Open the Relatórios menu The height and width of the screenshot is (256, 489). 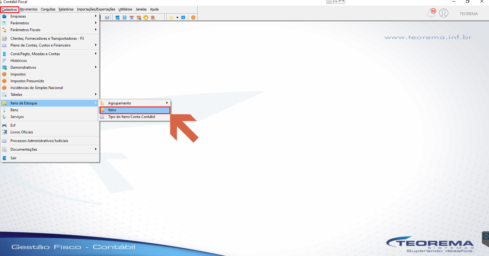pyautogui.click(x=66, y=10)
